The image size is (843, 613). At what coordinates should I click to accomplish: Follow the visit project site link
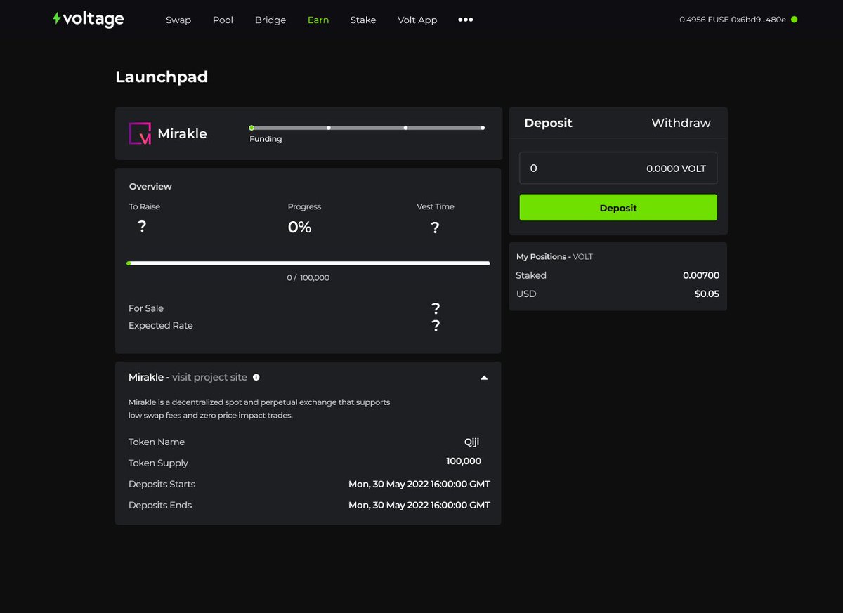click(209, 377)
